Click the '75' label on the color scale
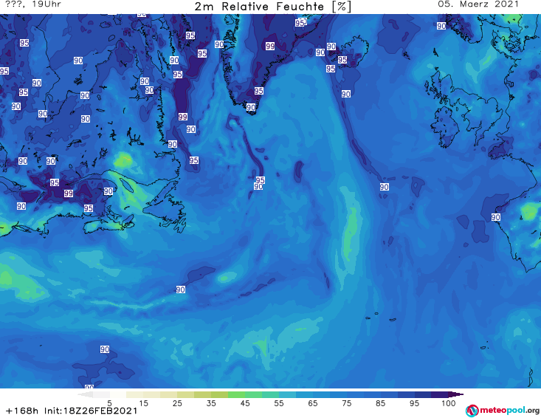Screen dimensions: 541x418 pyautogui.click(x=346, y=403)
